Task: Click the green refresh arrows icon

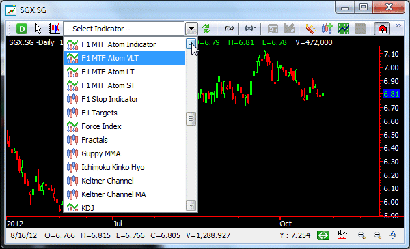Action: coord(206,29)
